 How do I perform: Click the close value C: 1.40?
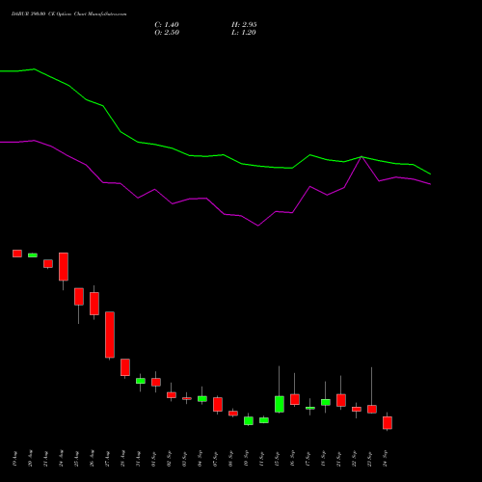(167, 25)
